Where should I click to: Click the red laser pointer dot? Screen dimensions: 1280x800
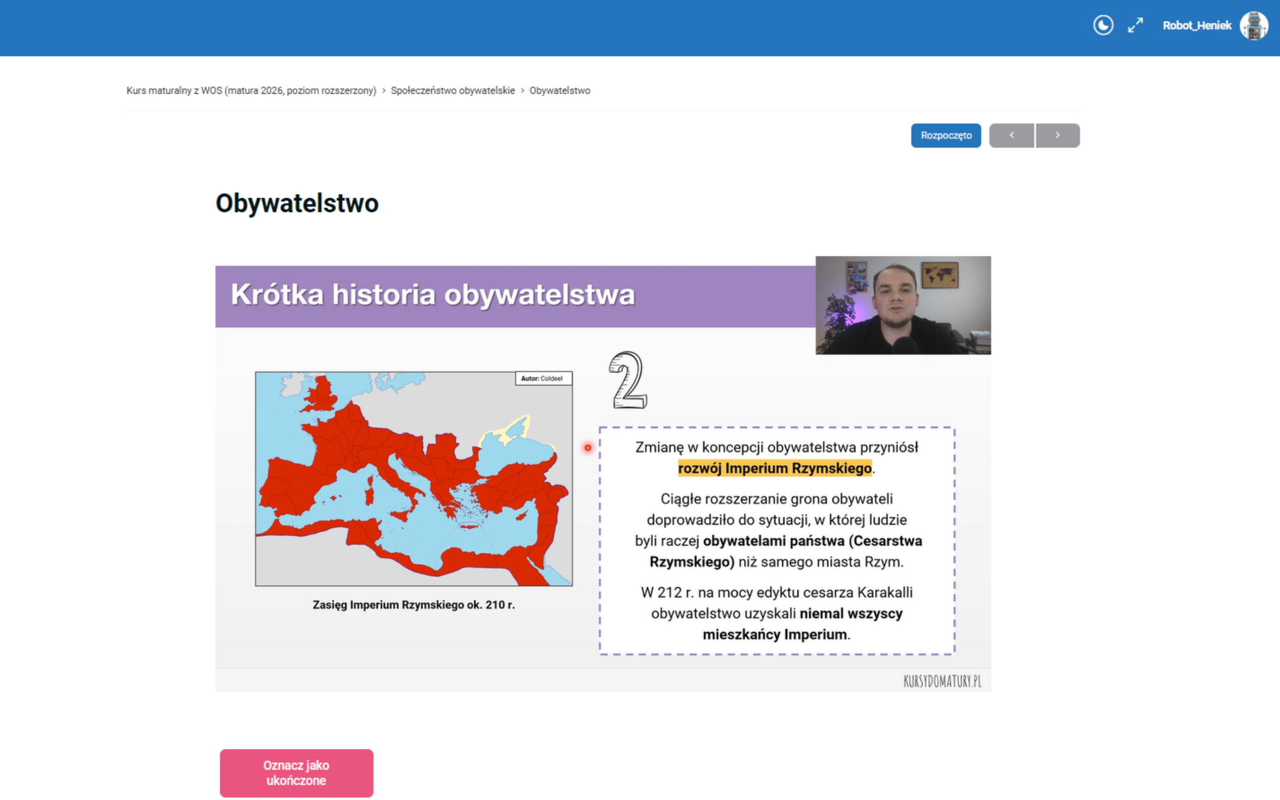pos(588,448)
